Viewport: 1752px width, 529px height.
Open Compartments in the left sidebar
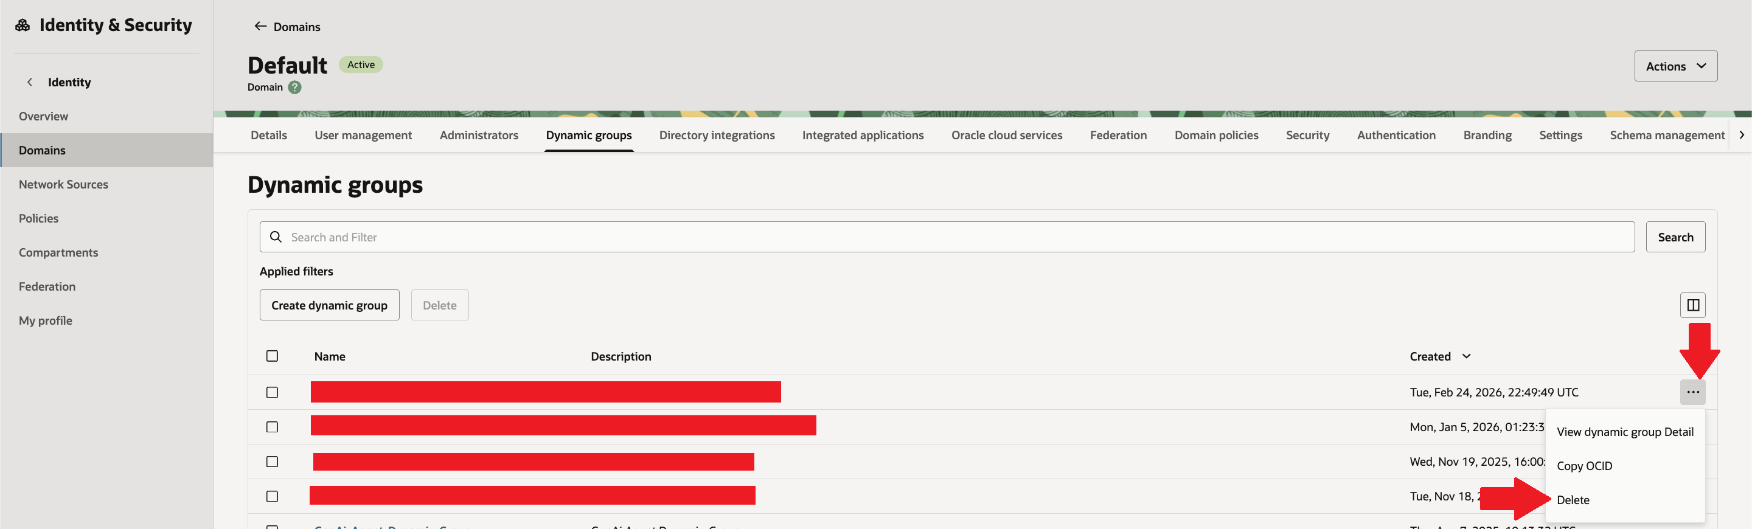[x=58, y=252]
